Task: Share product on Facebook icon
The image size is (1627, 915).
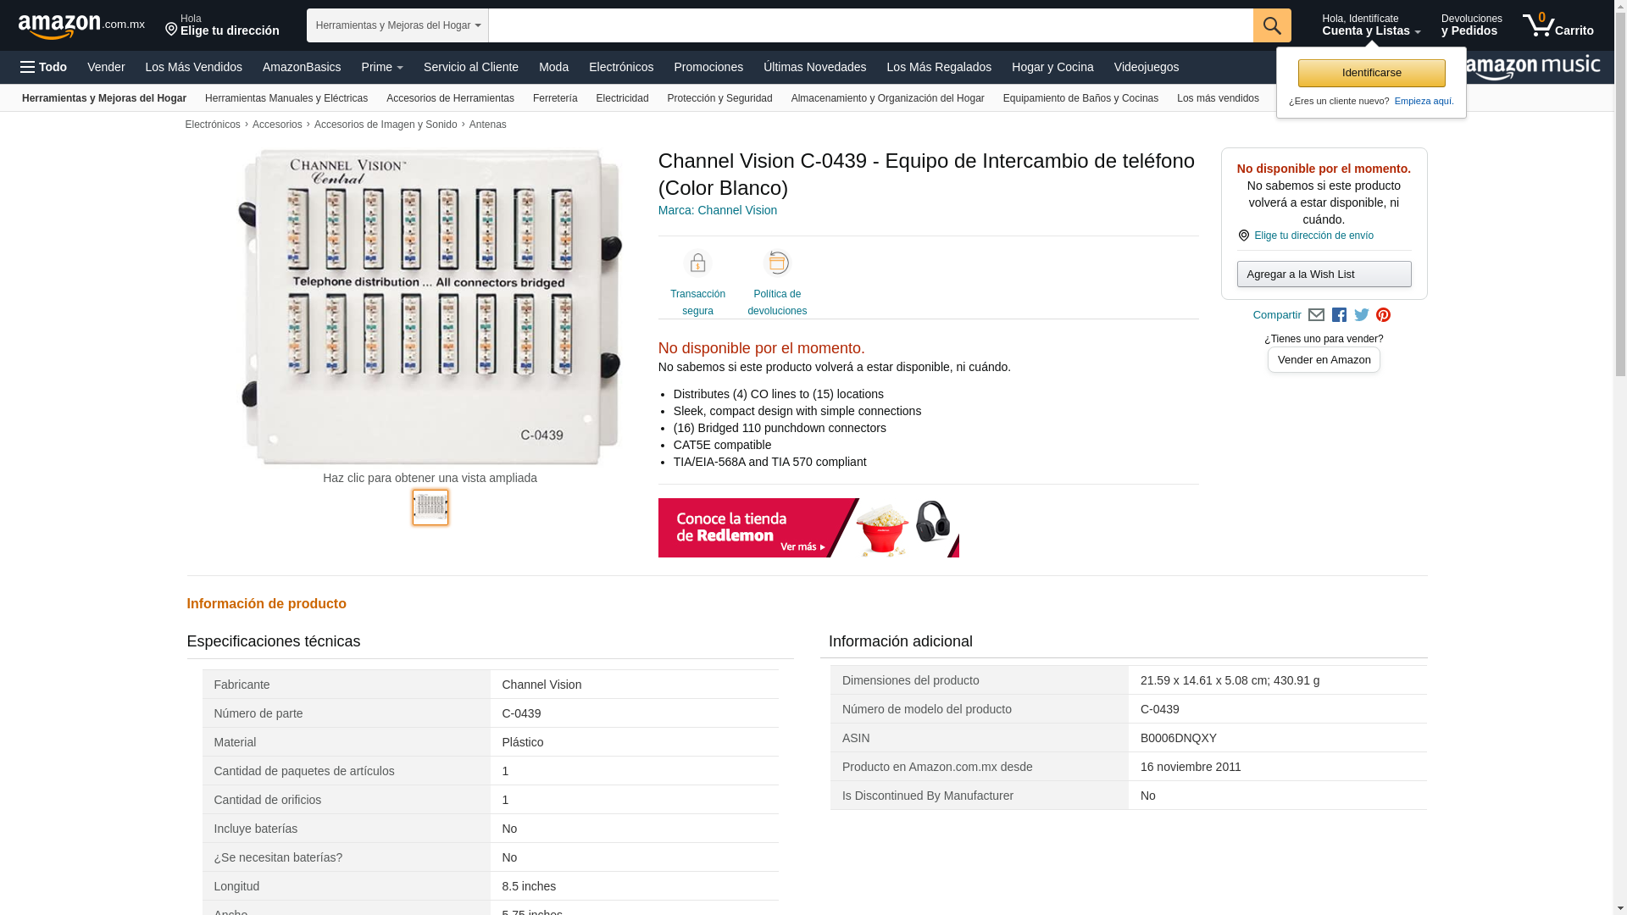Action: [x=1339, y=315]
